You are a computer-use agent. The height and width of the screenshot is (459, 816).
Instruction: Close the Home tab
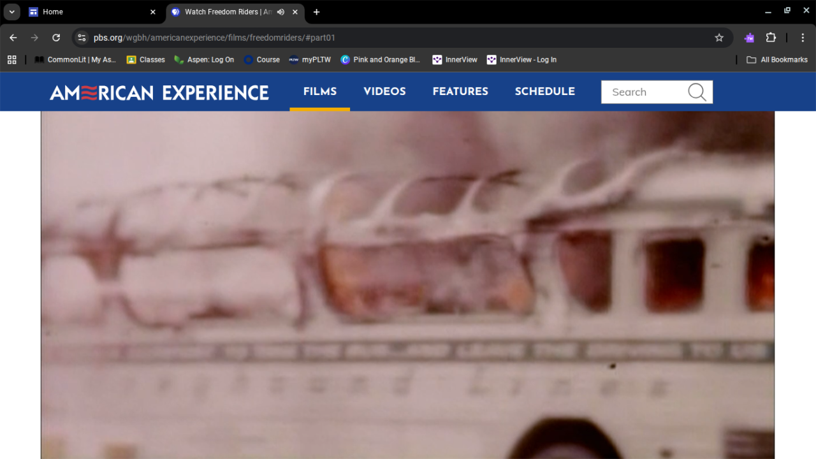153,12
